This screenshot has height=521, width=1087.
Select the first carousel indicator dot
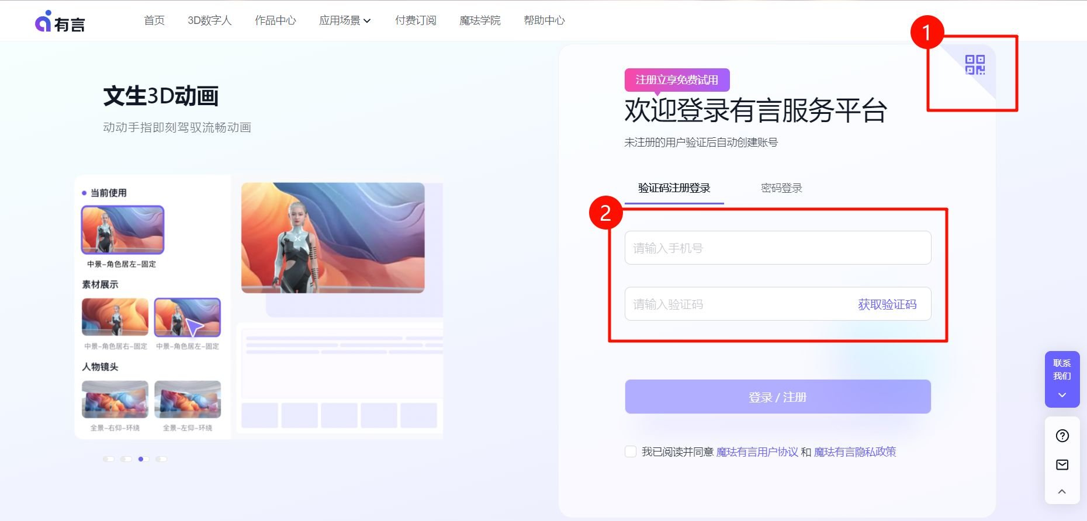tap(109, 459)
